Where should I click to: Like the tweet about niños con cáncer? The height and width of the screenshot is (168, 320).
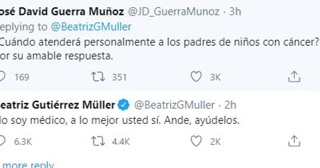pyautogui.click(x=196, y=77)
